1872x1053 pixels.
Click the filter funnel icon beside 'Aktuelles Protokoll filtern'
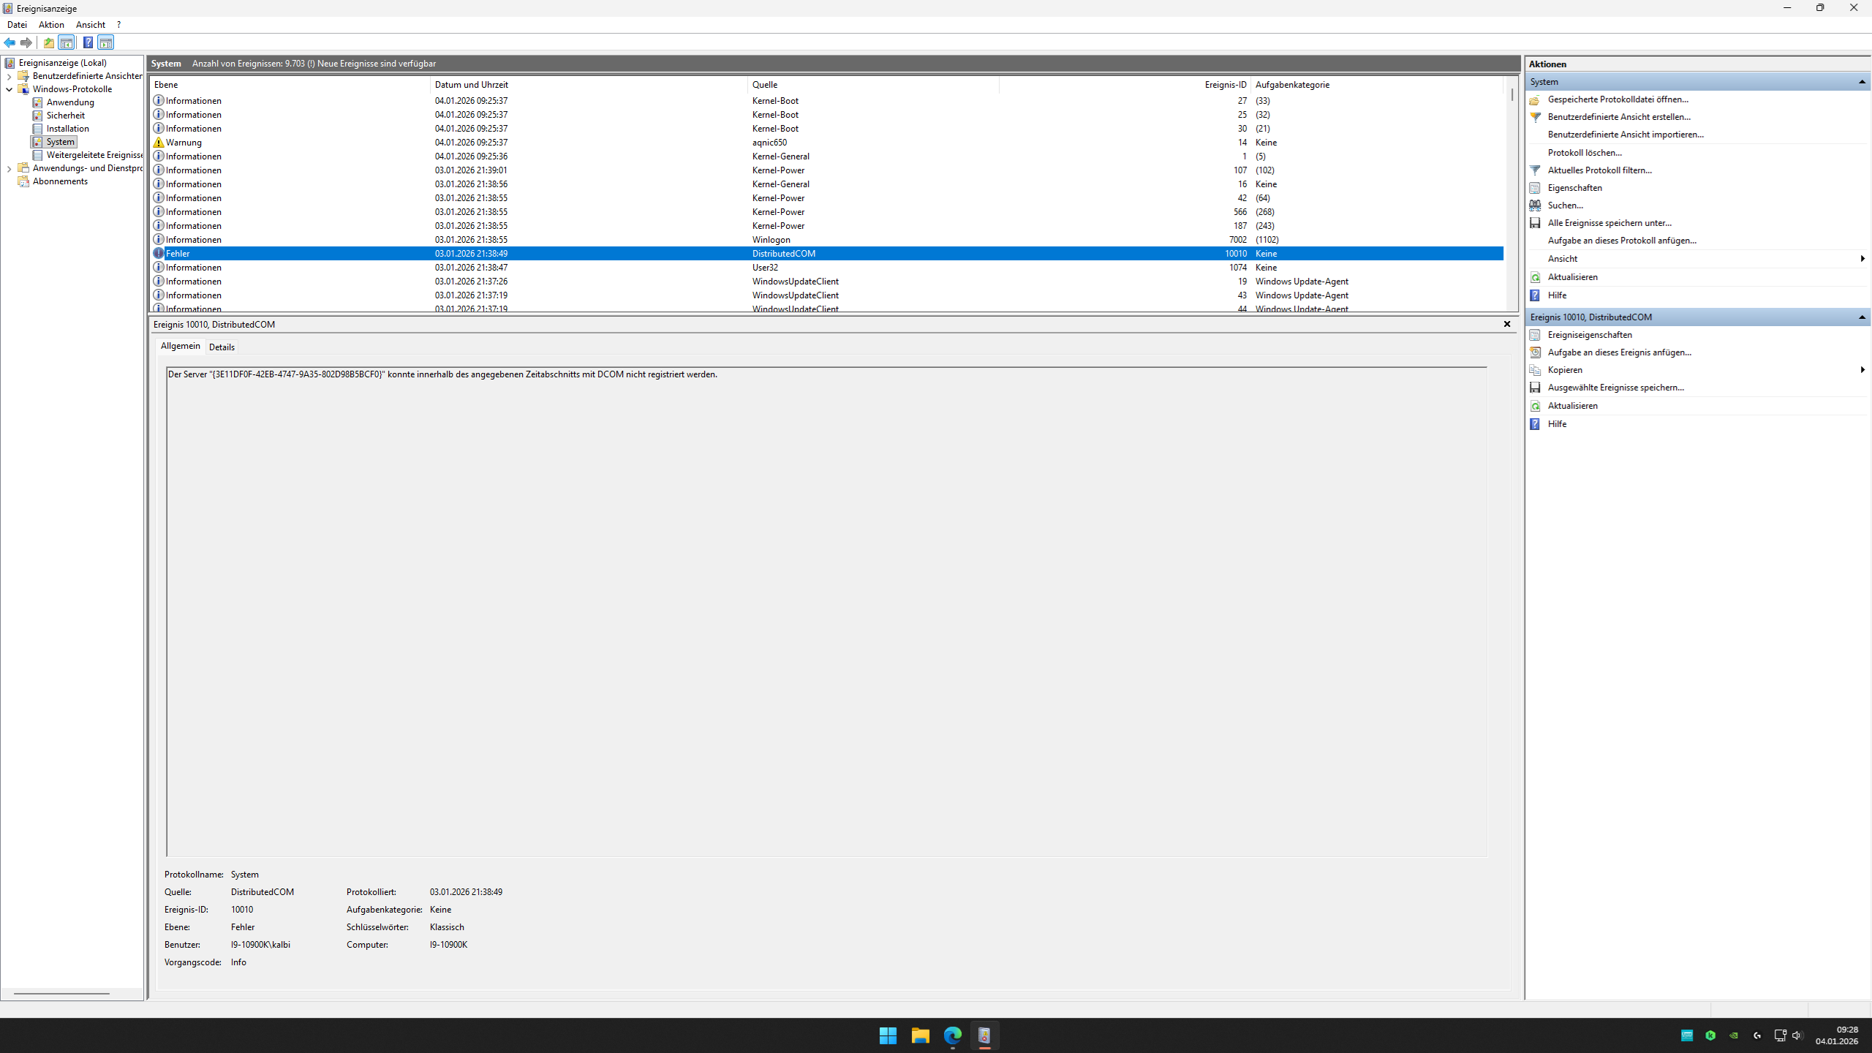tap(1535, 170)
